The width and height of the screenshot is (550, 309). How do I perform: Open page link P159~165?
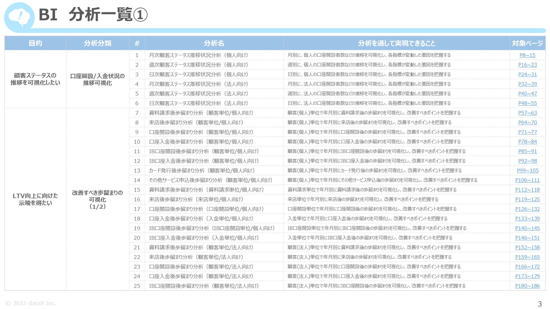(x=527, y=257)
